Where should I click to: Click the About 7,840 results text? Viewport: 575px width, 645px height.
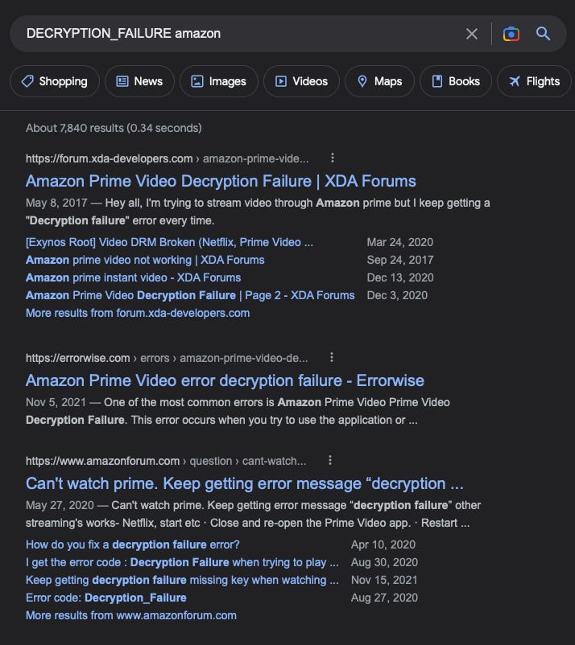pyautogui.click(x=114, y=128)
